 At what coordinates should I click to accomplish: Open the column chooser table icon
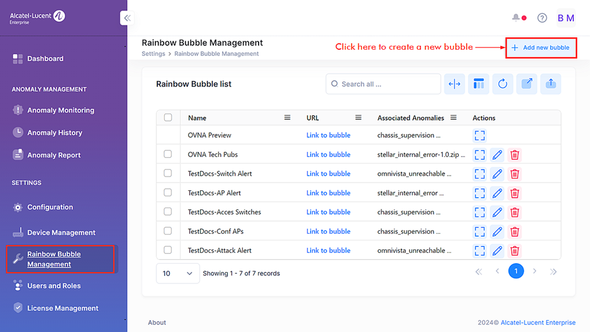coord(478,84)
